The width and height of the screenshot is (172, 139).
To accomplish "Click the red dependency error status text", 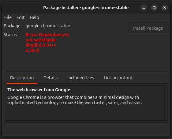I will (47, 42).
